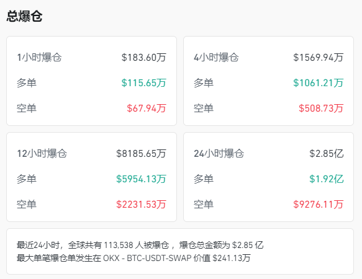Click 1-hour short liquidation $67.94万
Screen dimensions: 362x279
(147, 108)
